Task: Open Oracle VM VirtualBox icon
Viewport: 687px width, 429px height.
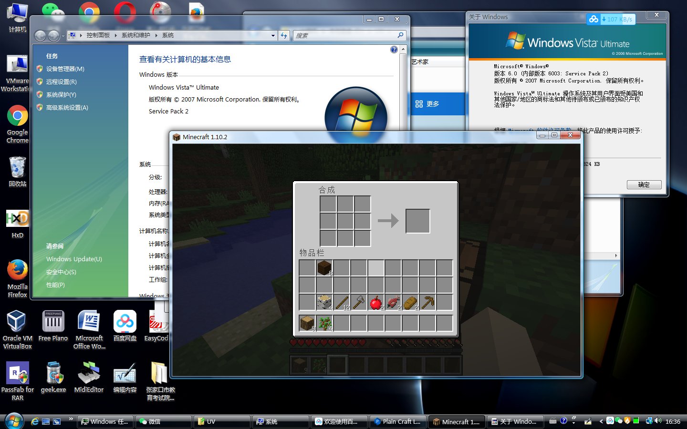Action: [x=17, y=330]
